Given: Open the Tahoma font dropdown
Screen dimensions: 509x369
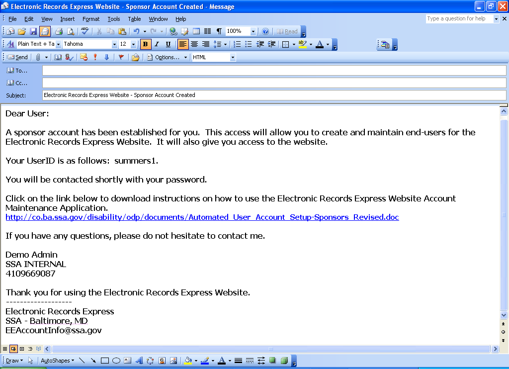Looking at the screenshot, I should (114, 44).
